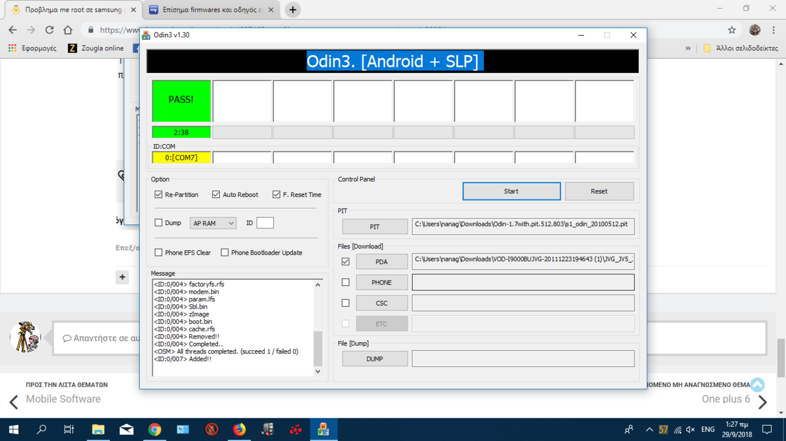
Task: Click the message log scrollbar thumb
Action: [x=317, y=348]
